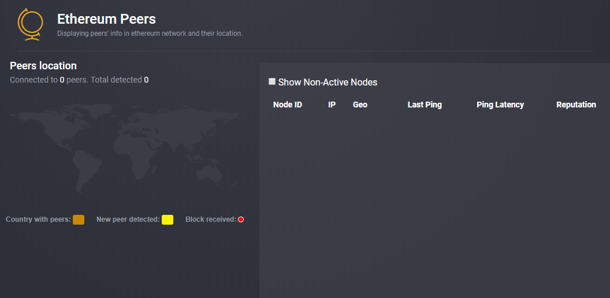Click the yellow New peer detected swatch
This screenshot has height=298, width=610.
tap(168, 219)
